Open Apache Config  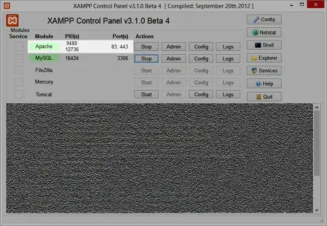click(x=201, y=47)
